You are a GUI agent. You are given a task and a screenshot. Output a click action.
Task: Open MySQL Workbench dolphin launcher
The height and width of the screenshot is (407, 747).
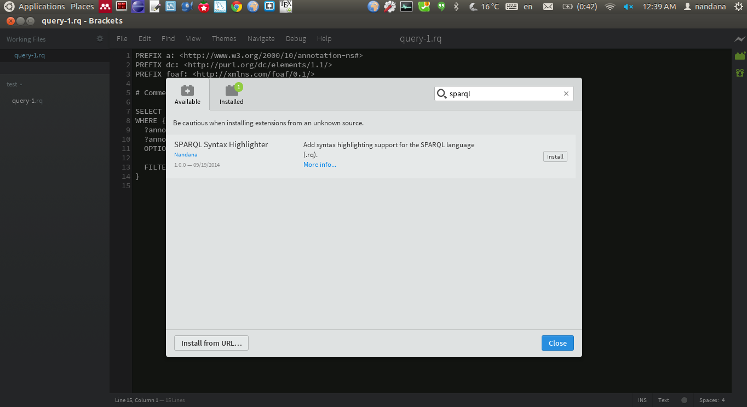[220, 7]
